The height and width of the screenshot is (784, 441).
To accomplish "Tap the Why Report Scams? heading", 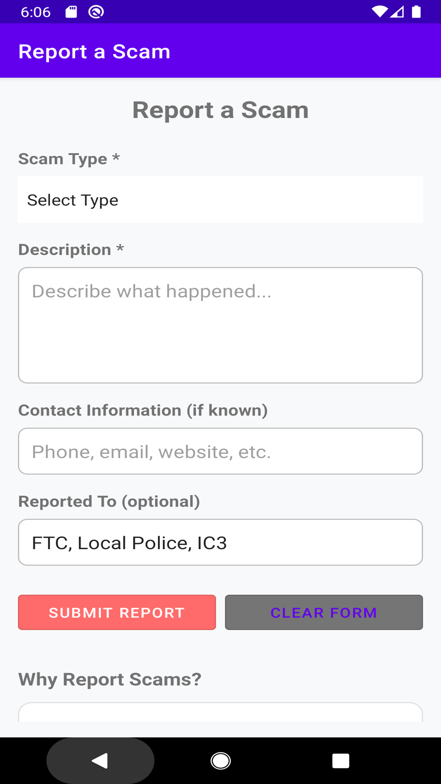I will pyautogui.click(x=110, y=679).
